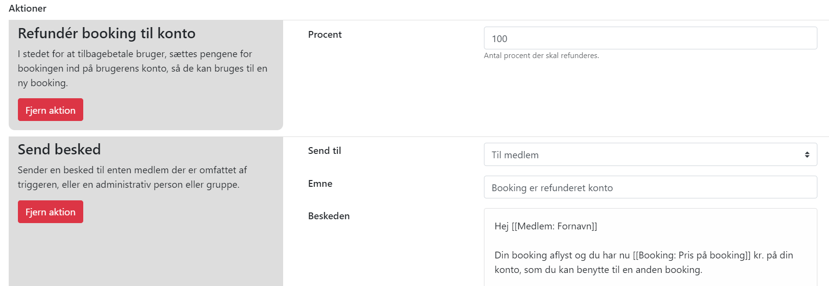Click the Send besked description paragraph
This screenshot has width=829, height=286.
tap(132, 177)
